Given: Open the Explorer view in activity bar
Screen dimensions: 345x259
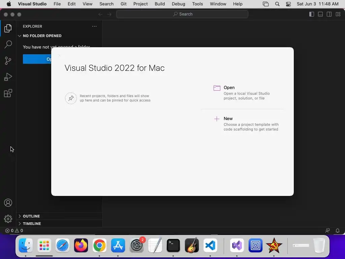Looking at the screenshot, I should coord(8,28).
